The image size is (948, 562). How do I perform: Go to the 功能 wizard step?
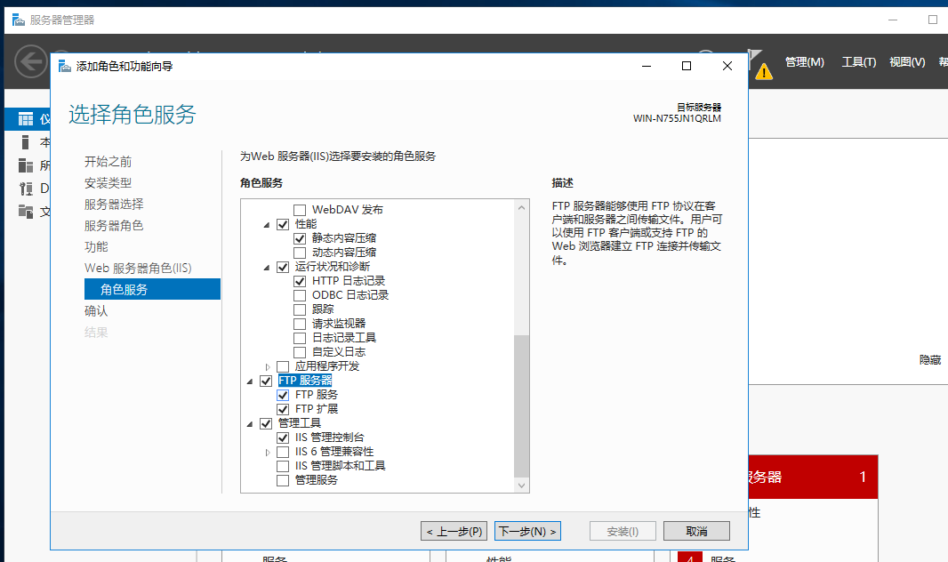[96, 246]
